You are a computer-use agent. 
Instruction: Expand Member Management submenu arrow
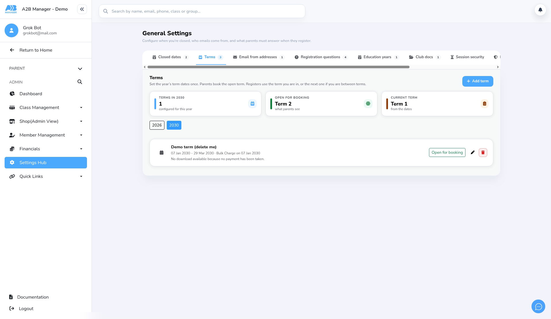pyautogui.click(x=81, y=135)
